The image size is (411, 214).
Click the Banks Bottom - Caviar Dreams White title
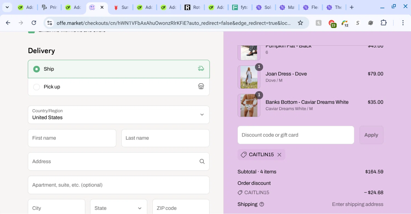[307, 102]
